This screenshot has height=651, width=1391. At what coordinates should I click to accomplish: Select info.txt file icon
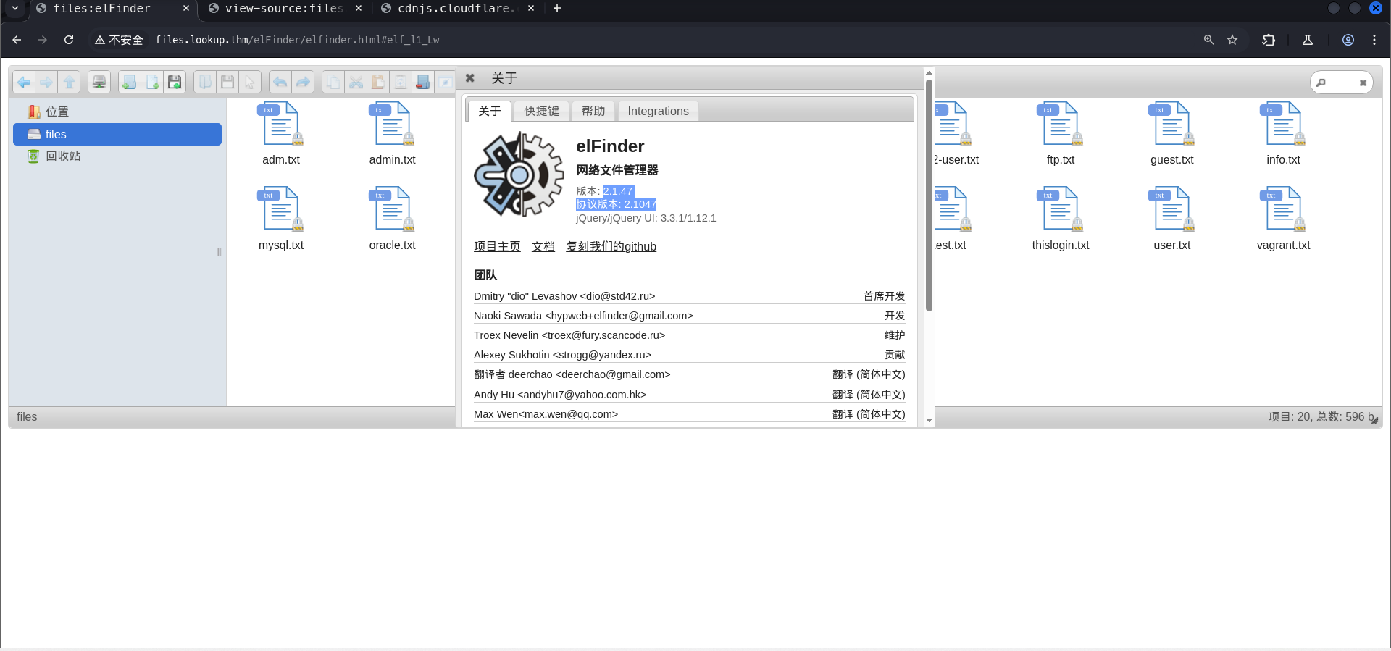[x=1283, y=125]
